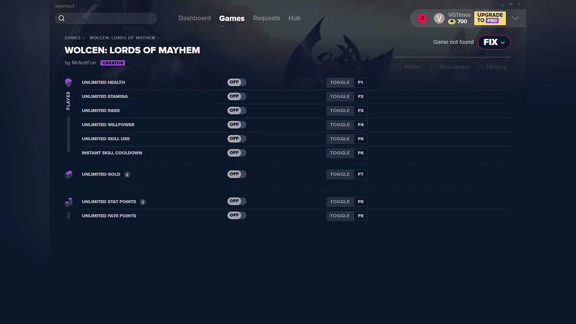Click the TOGGLE F6 hotkey button
Image resolution: width=576 pixels, height=324 pixels.
coord(347,153)
